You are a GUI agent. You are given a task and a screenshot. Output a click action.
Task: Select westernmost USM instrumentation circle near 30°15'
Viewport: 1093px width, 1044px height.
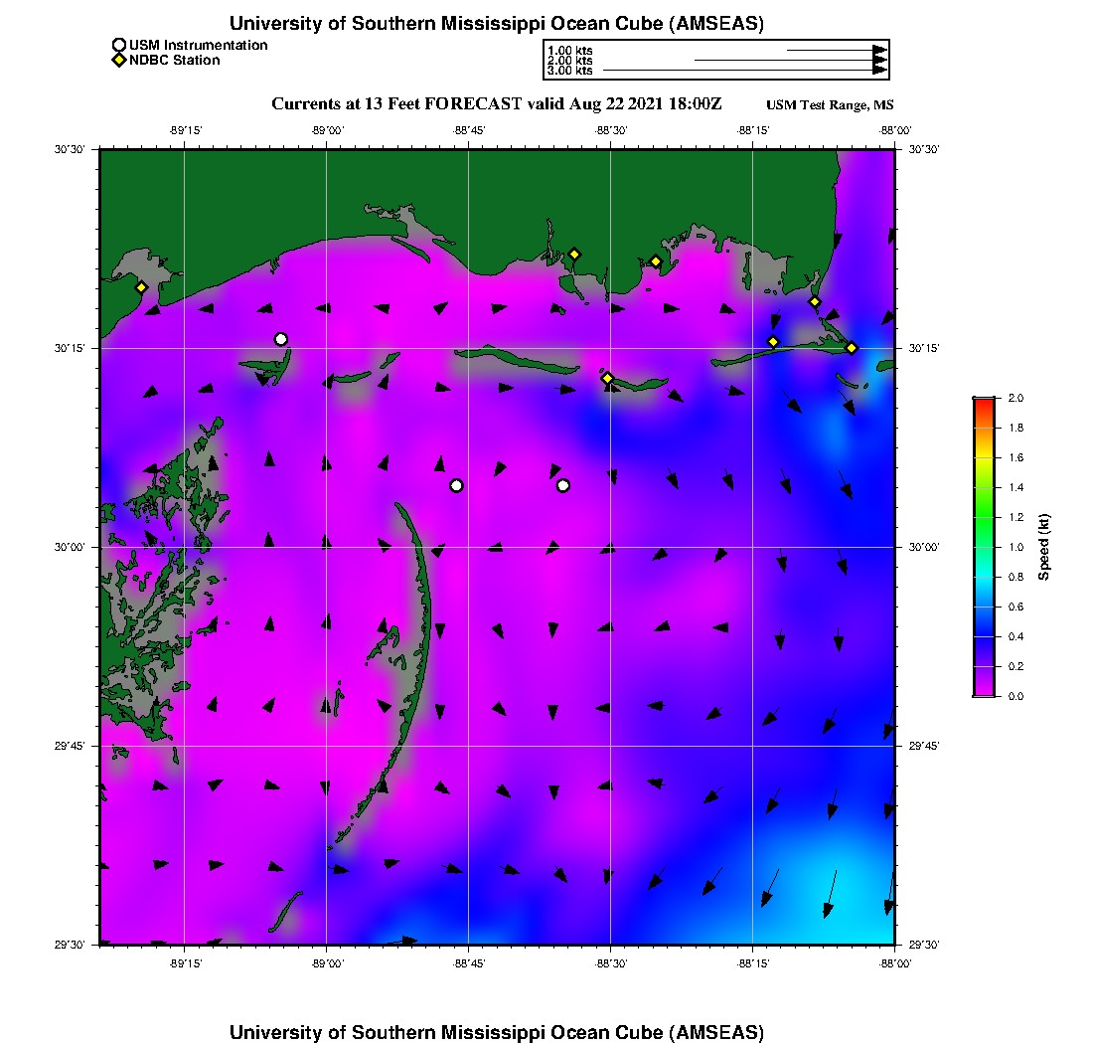[x=281, y=340]
